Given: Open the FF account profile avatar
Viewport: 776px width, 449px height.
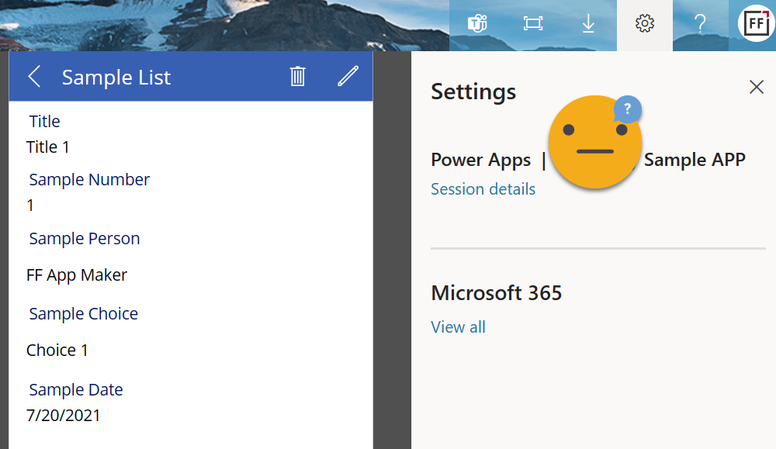Looking at the screenshot, I should (756, 23).
